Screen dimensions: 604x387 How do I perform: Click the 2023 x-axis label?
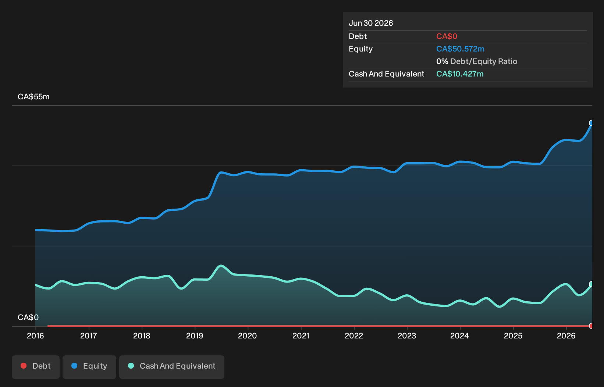tap(407, 335)
